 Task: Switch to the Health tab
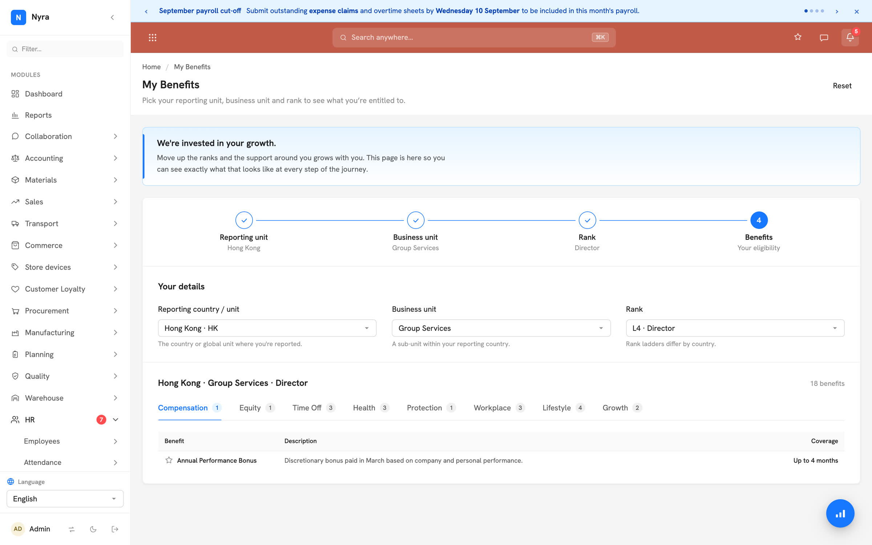(371, 408)
